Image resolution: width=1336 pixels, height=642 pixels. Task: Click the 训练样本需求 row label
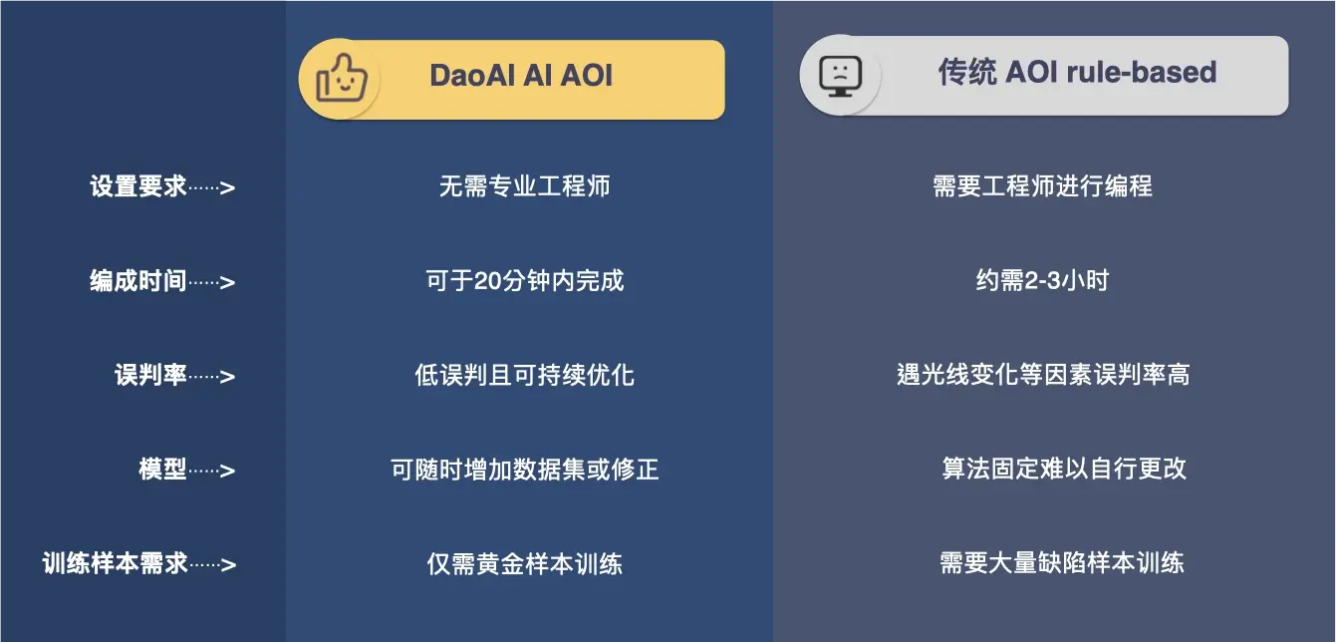click(115, 564)
